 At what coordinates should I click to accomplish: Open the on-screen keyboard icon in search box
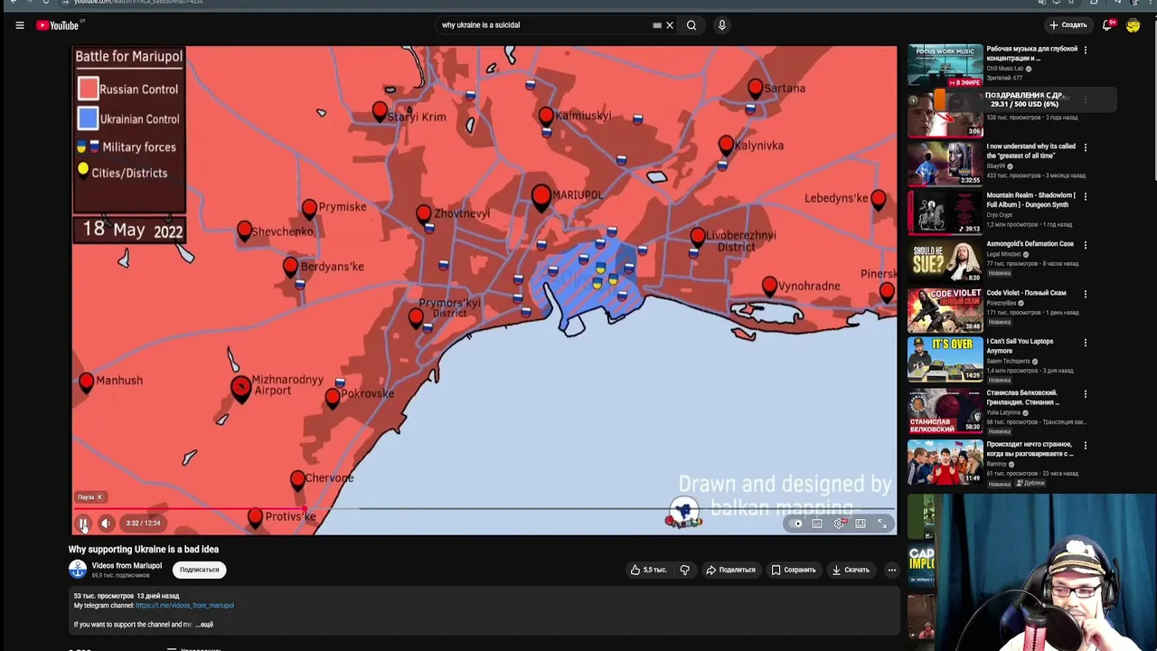point(657,25)
